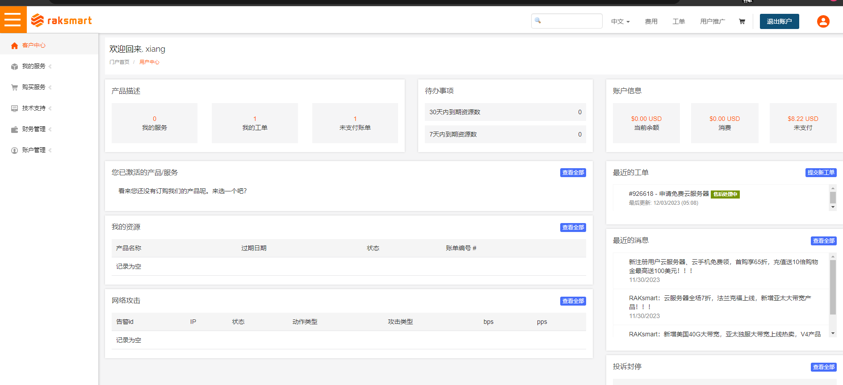Expand the 中文 language dropdown
The height and width of the screenshot is (385, 843).
pos(621,21)
